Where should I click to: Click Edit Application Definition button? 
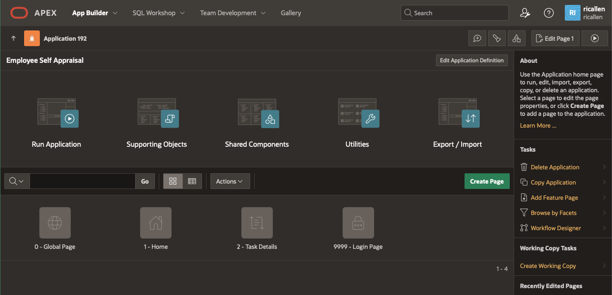pyautogui.click(x=471, y=60)
